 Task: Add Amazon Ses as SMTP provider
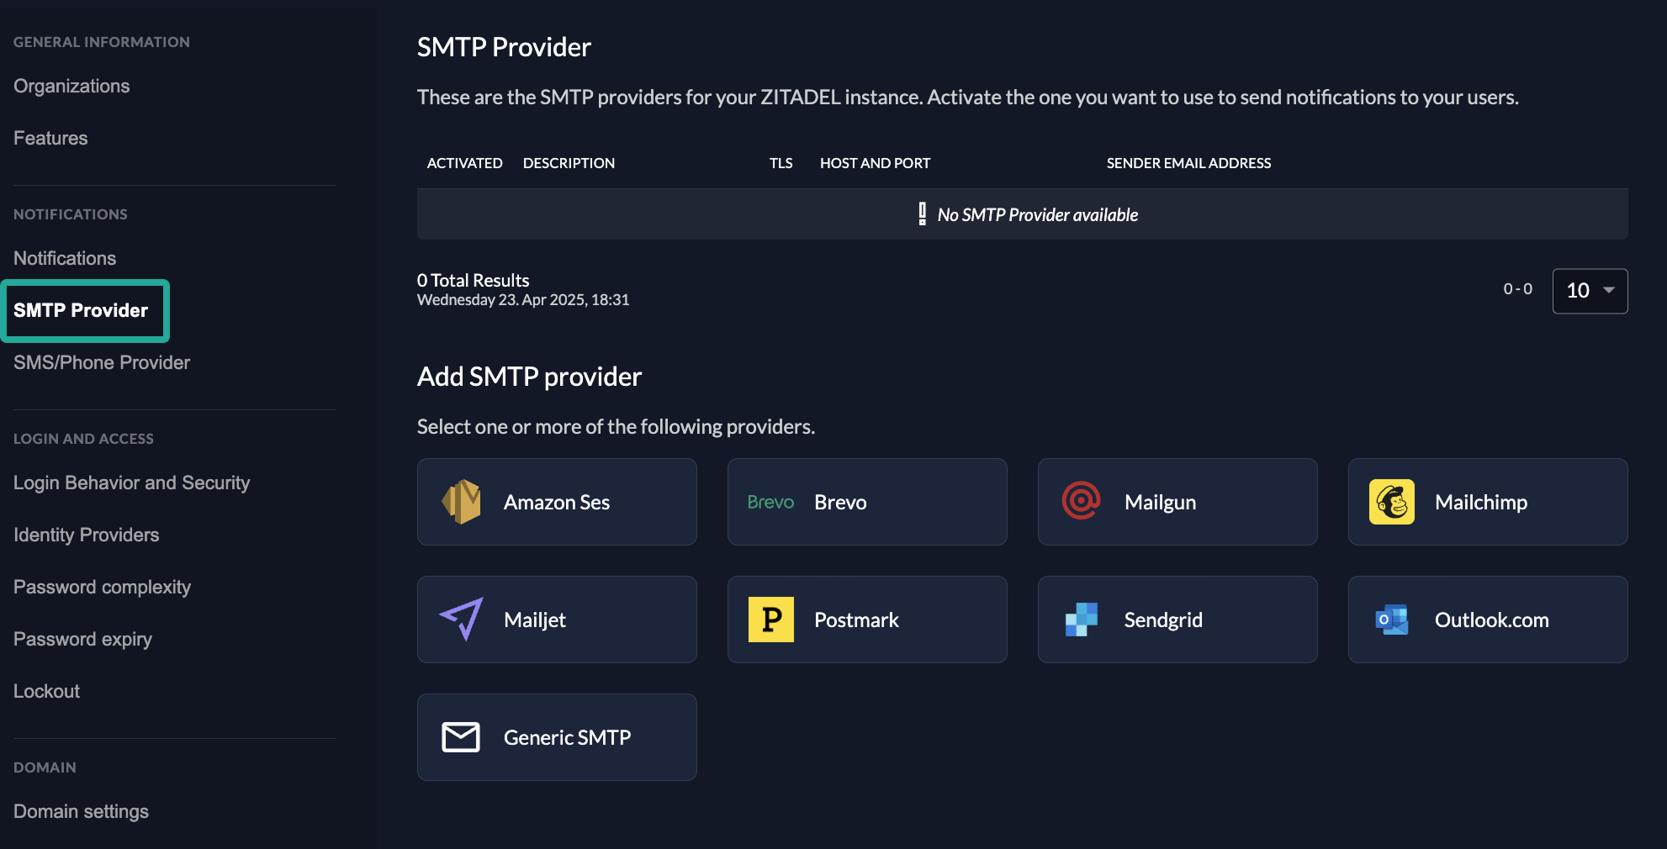pos(557,502)
